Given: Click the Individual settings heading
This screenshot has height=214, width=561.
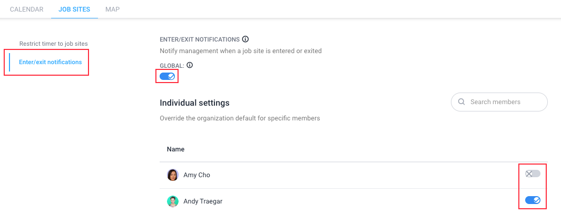Looking at the screenshot, I should pyautogui.click(x=194, y=103).
